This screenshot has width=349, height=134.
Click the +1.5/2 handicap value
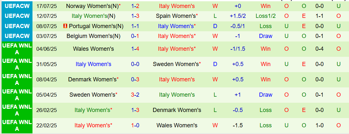tap(238, 16)
